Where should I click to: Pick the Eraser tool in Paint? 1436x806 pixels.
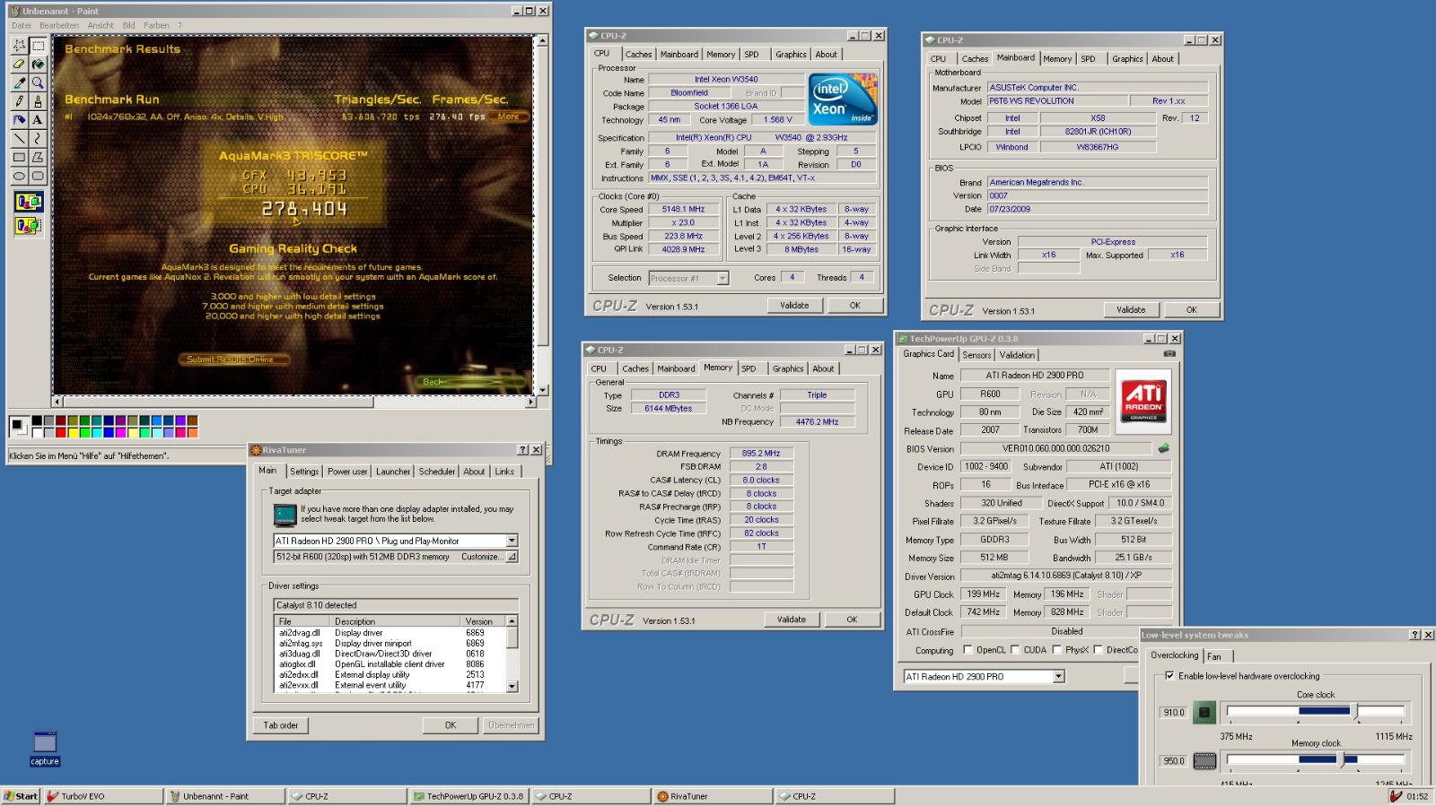click(19, 64)
